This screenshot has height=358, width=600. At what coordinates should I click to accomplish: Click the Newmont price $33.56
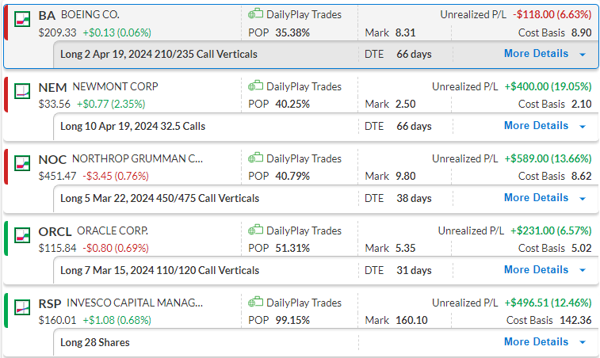55,104
